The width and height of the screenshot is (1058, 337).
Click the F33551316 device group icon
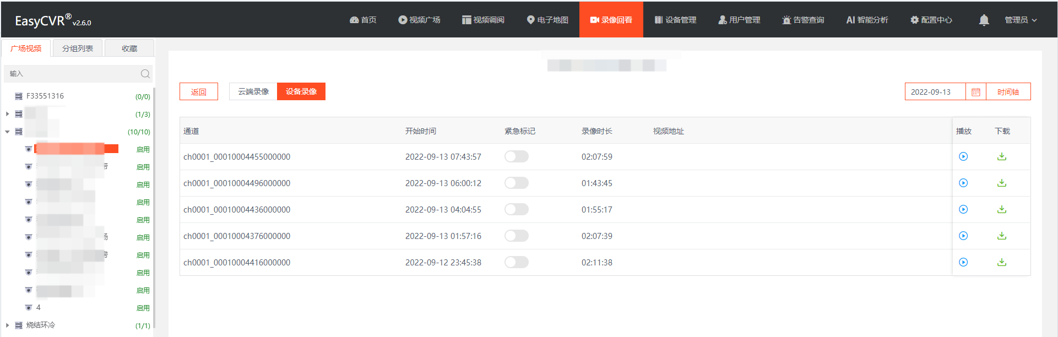point(19,96)
